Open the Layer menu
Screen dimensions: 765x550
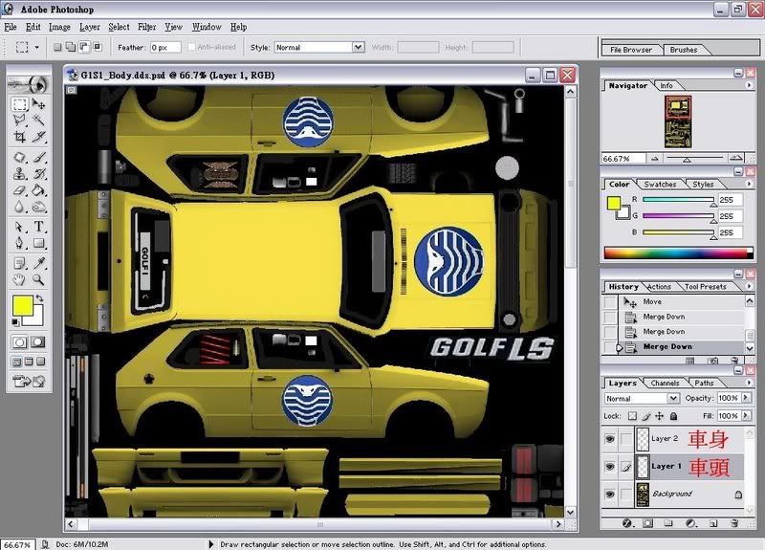pyautogui.click(x=90, y=27)
